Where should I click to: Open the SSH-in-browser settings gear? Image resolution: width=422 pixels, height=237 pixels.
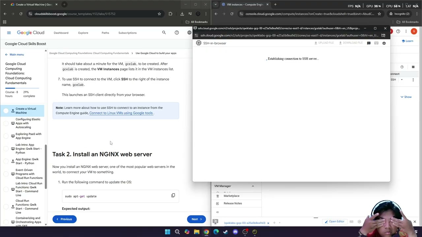tap(384, 43)
